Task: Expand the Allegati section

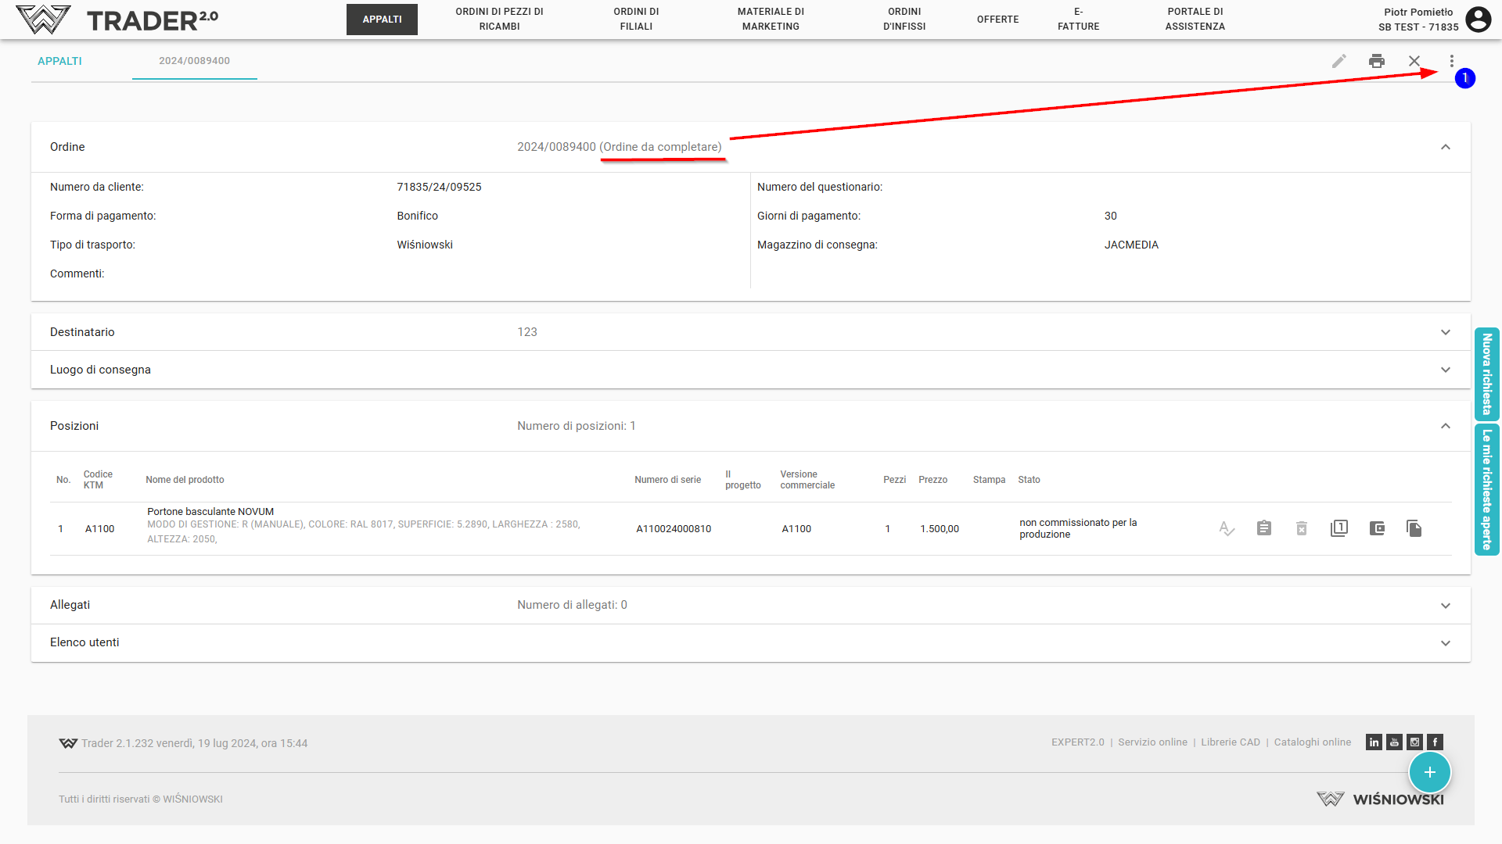Action: tap(1446, 606)
